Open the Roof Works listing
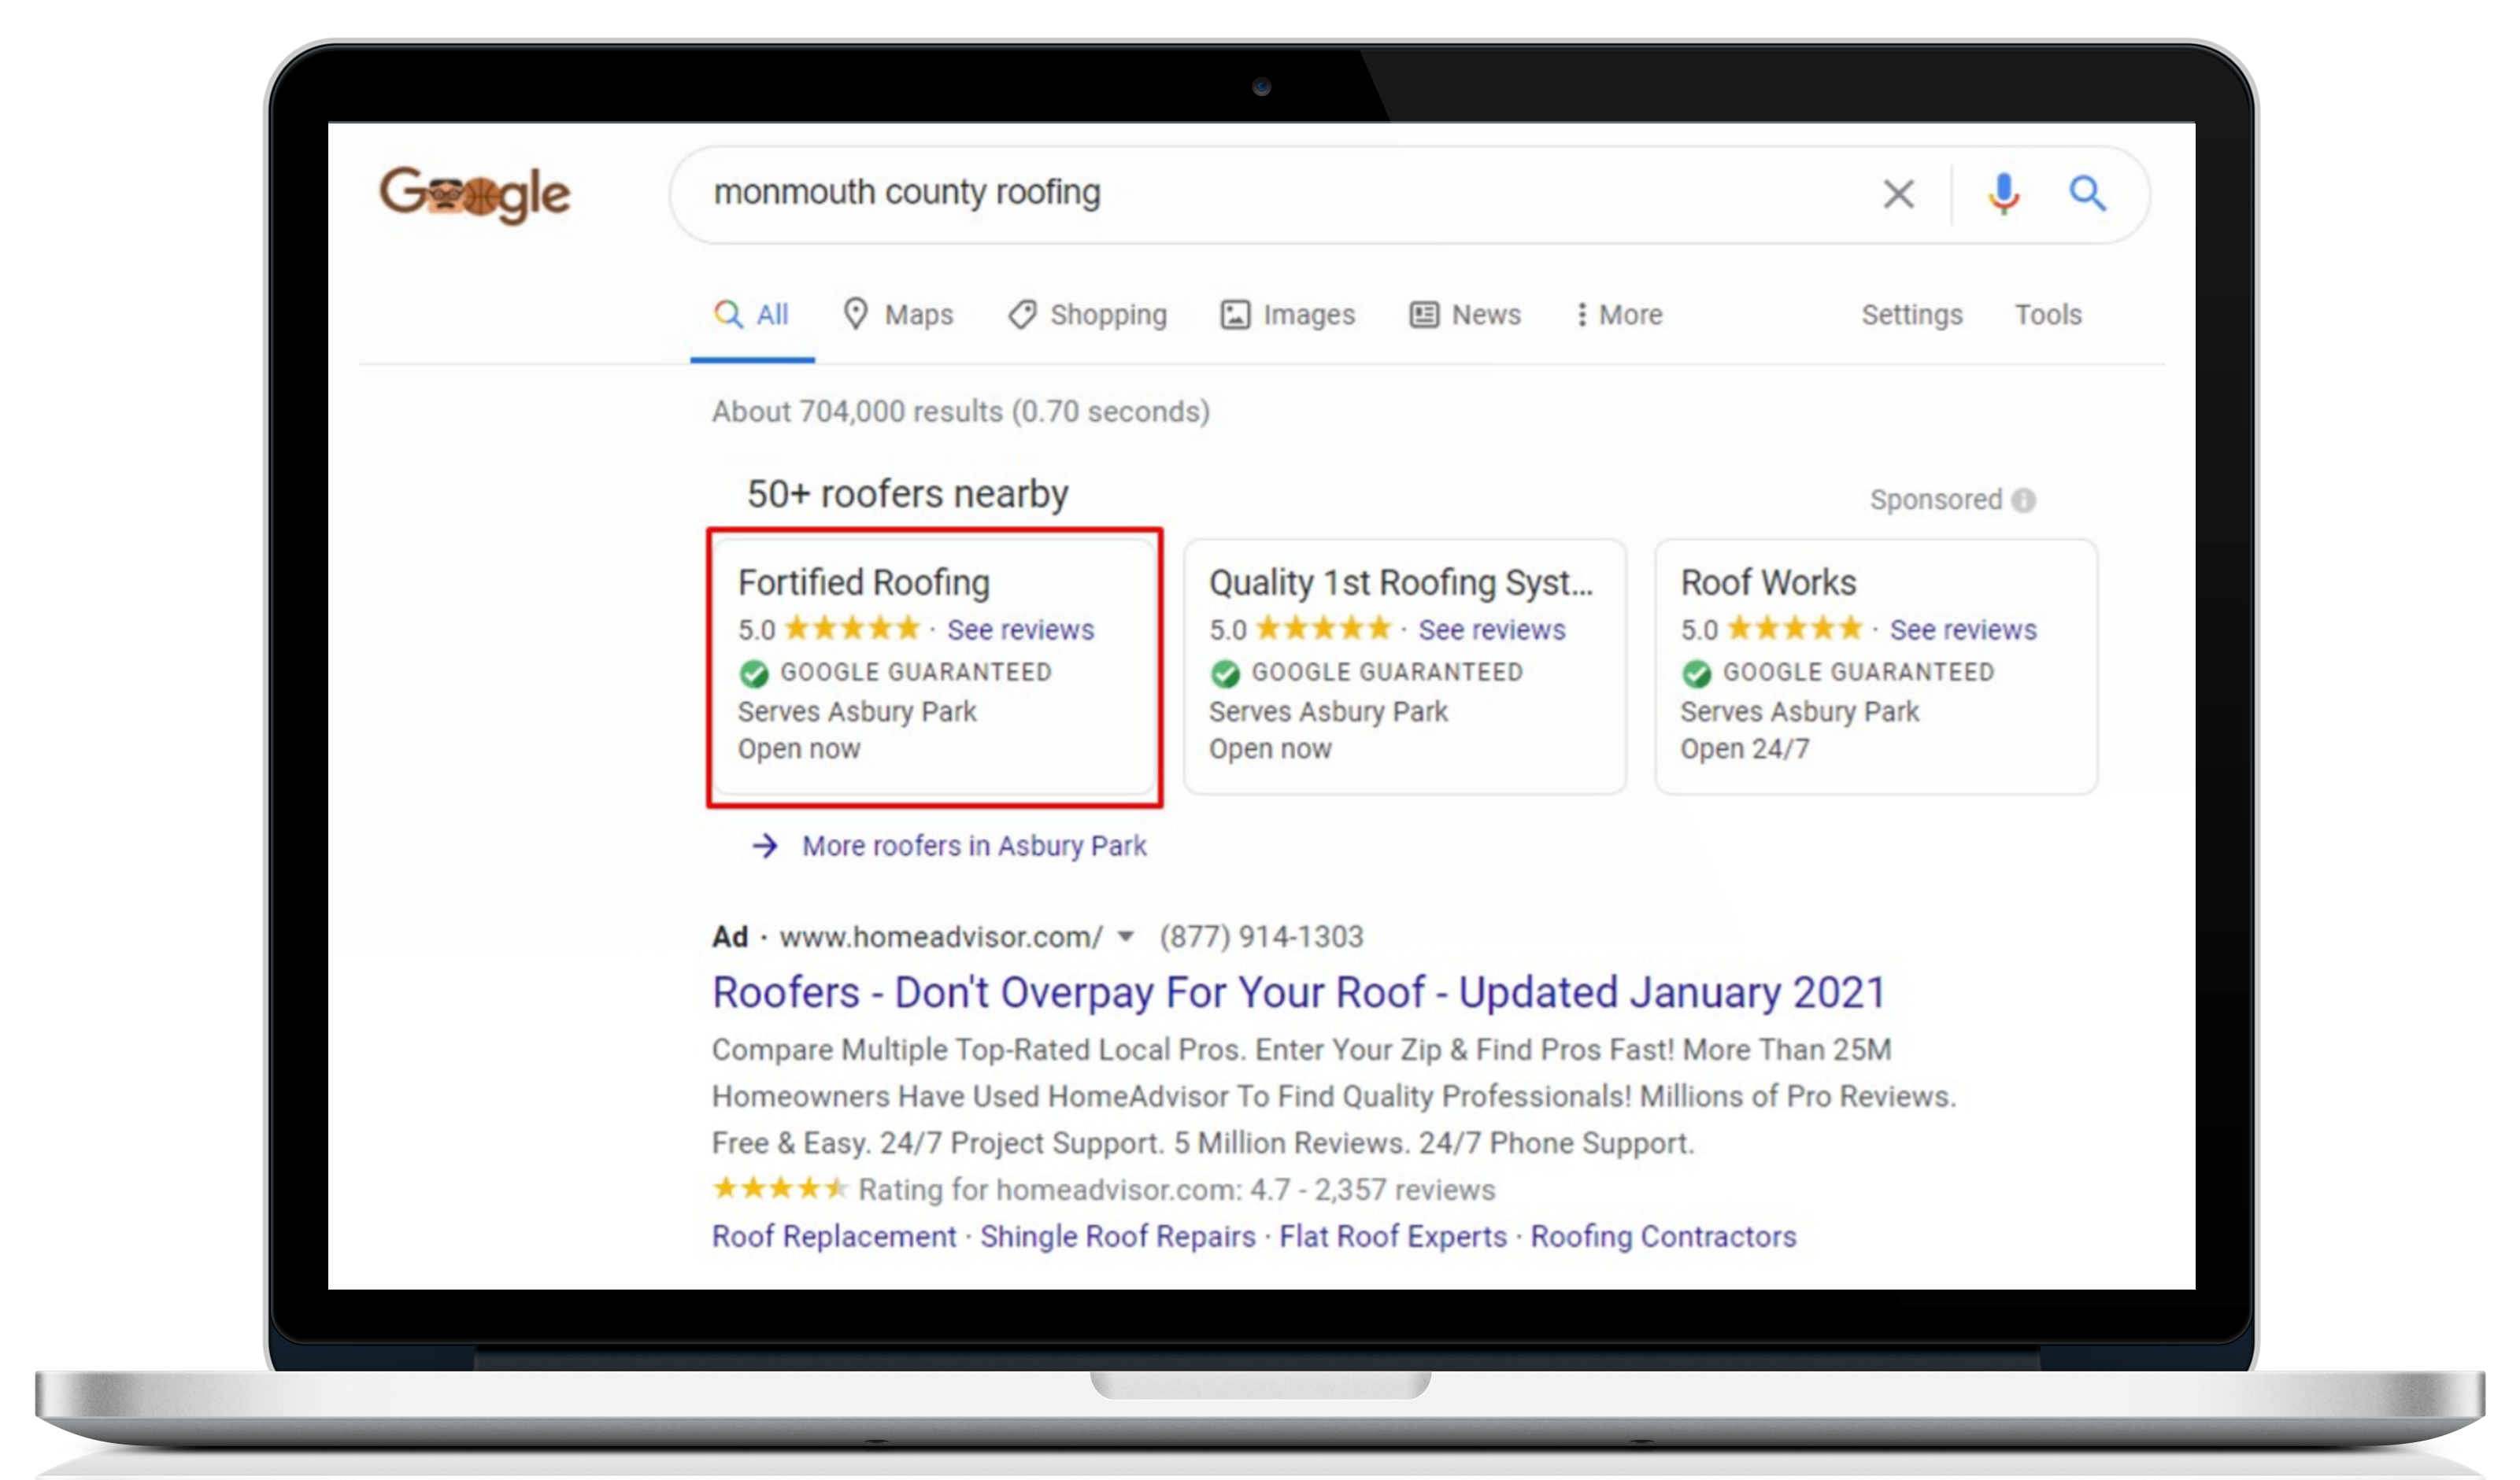Image resolution: width=2520 pixels, height=1480 pixels. pos(1768,582)
